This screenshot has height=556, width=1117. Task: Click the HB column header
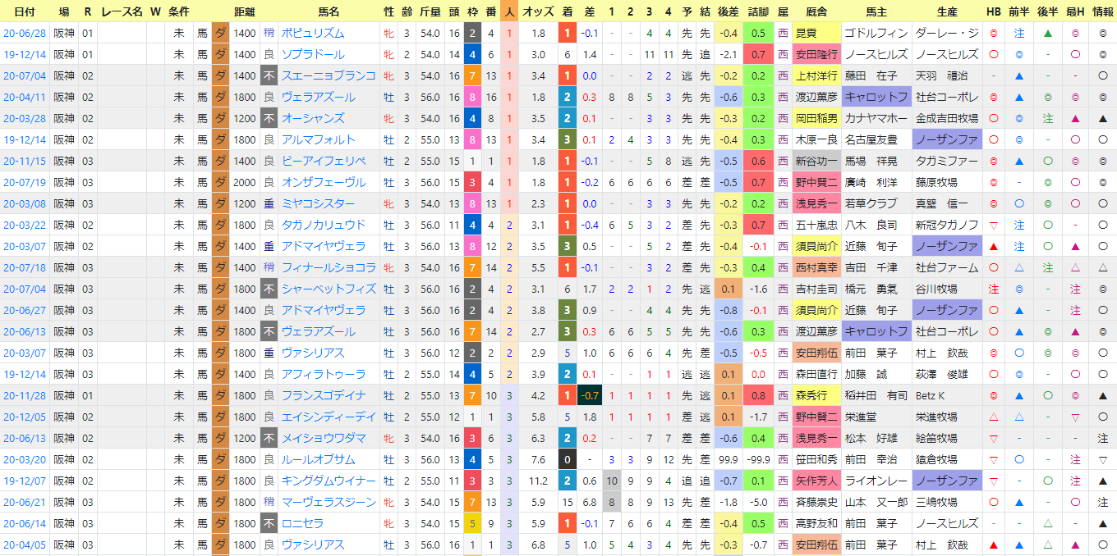click(994, 11)
